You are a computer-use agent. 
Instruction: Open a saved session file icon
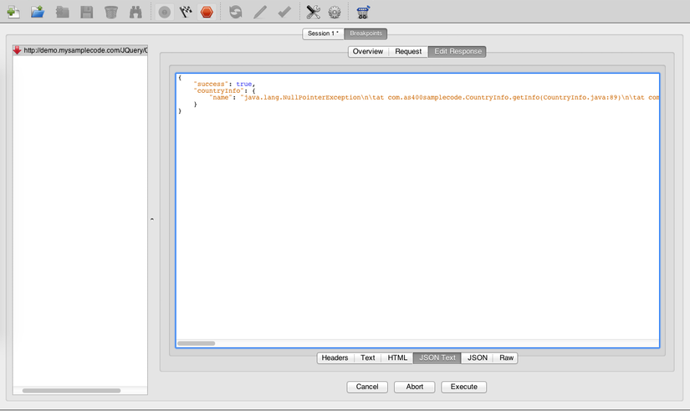tap(37, 12)
